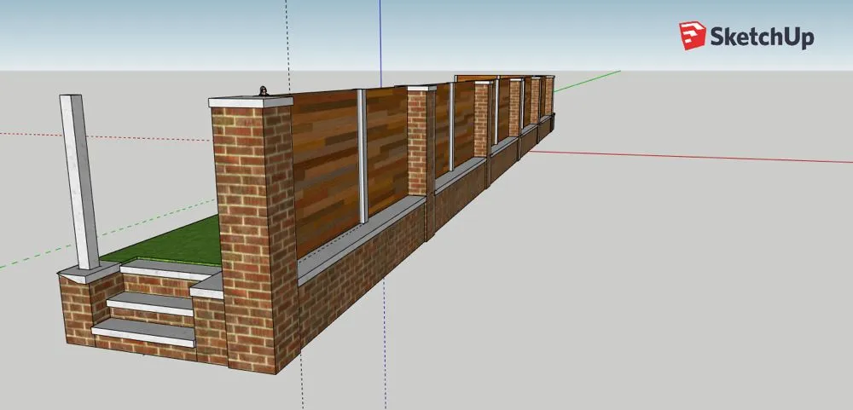Click the red SketchUp logo icon

692,36
